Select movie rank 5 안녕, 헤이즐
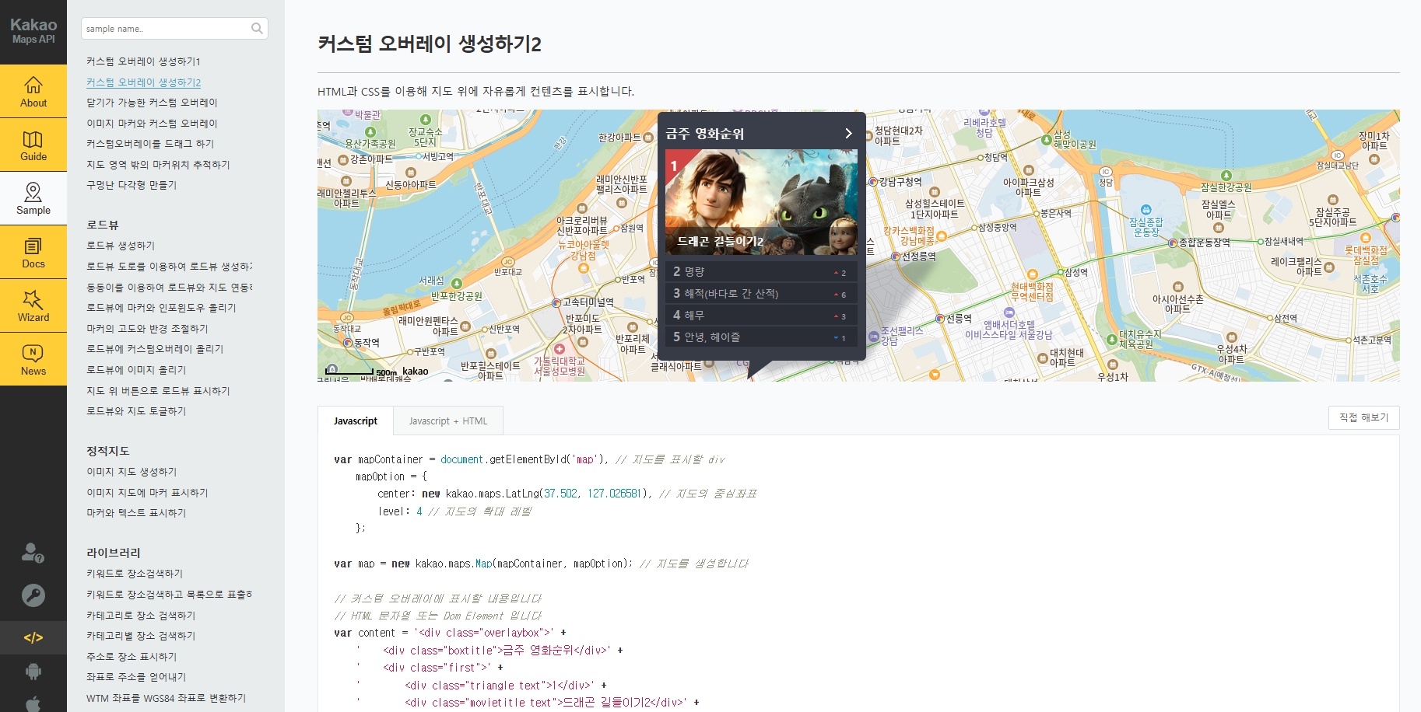The width and height of the screenshot is (1421, 712). click(761, 337)
